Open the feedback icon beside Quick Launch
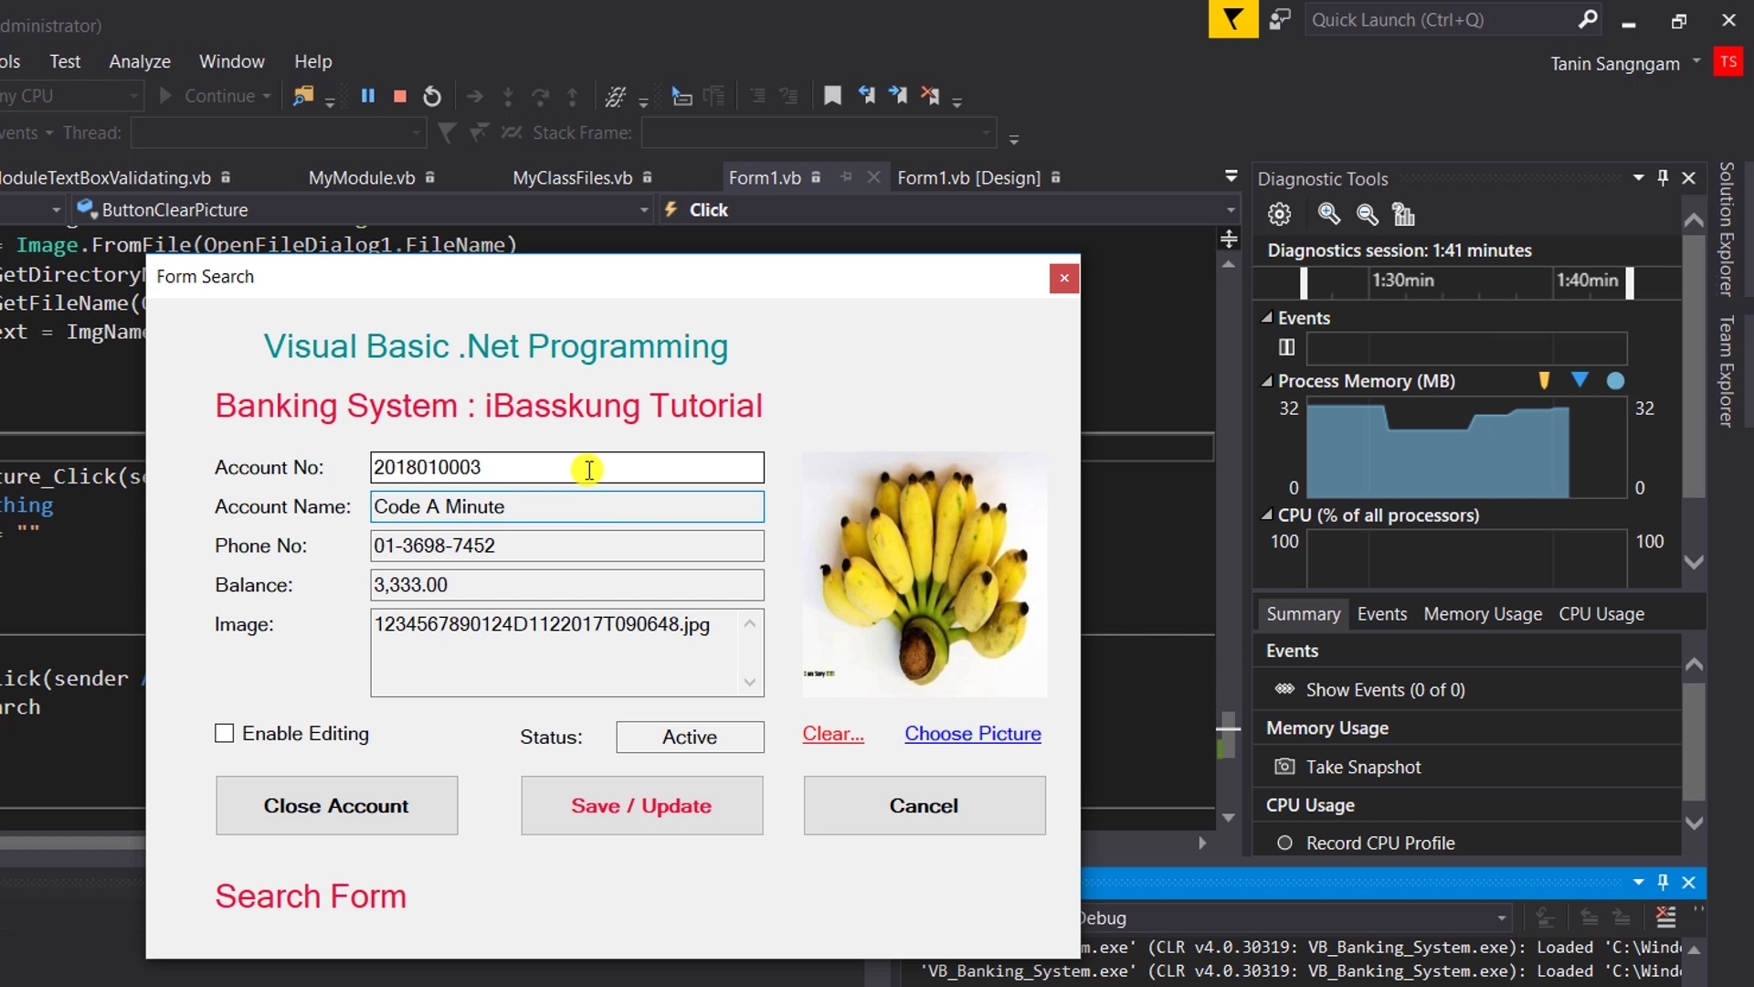Screen dimensions: 1754x987 click(1281, 19)
